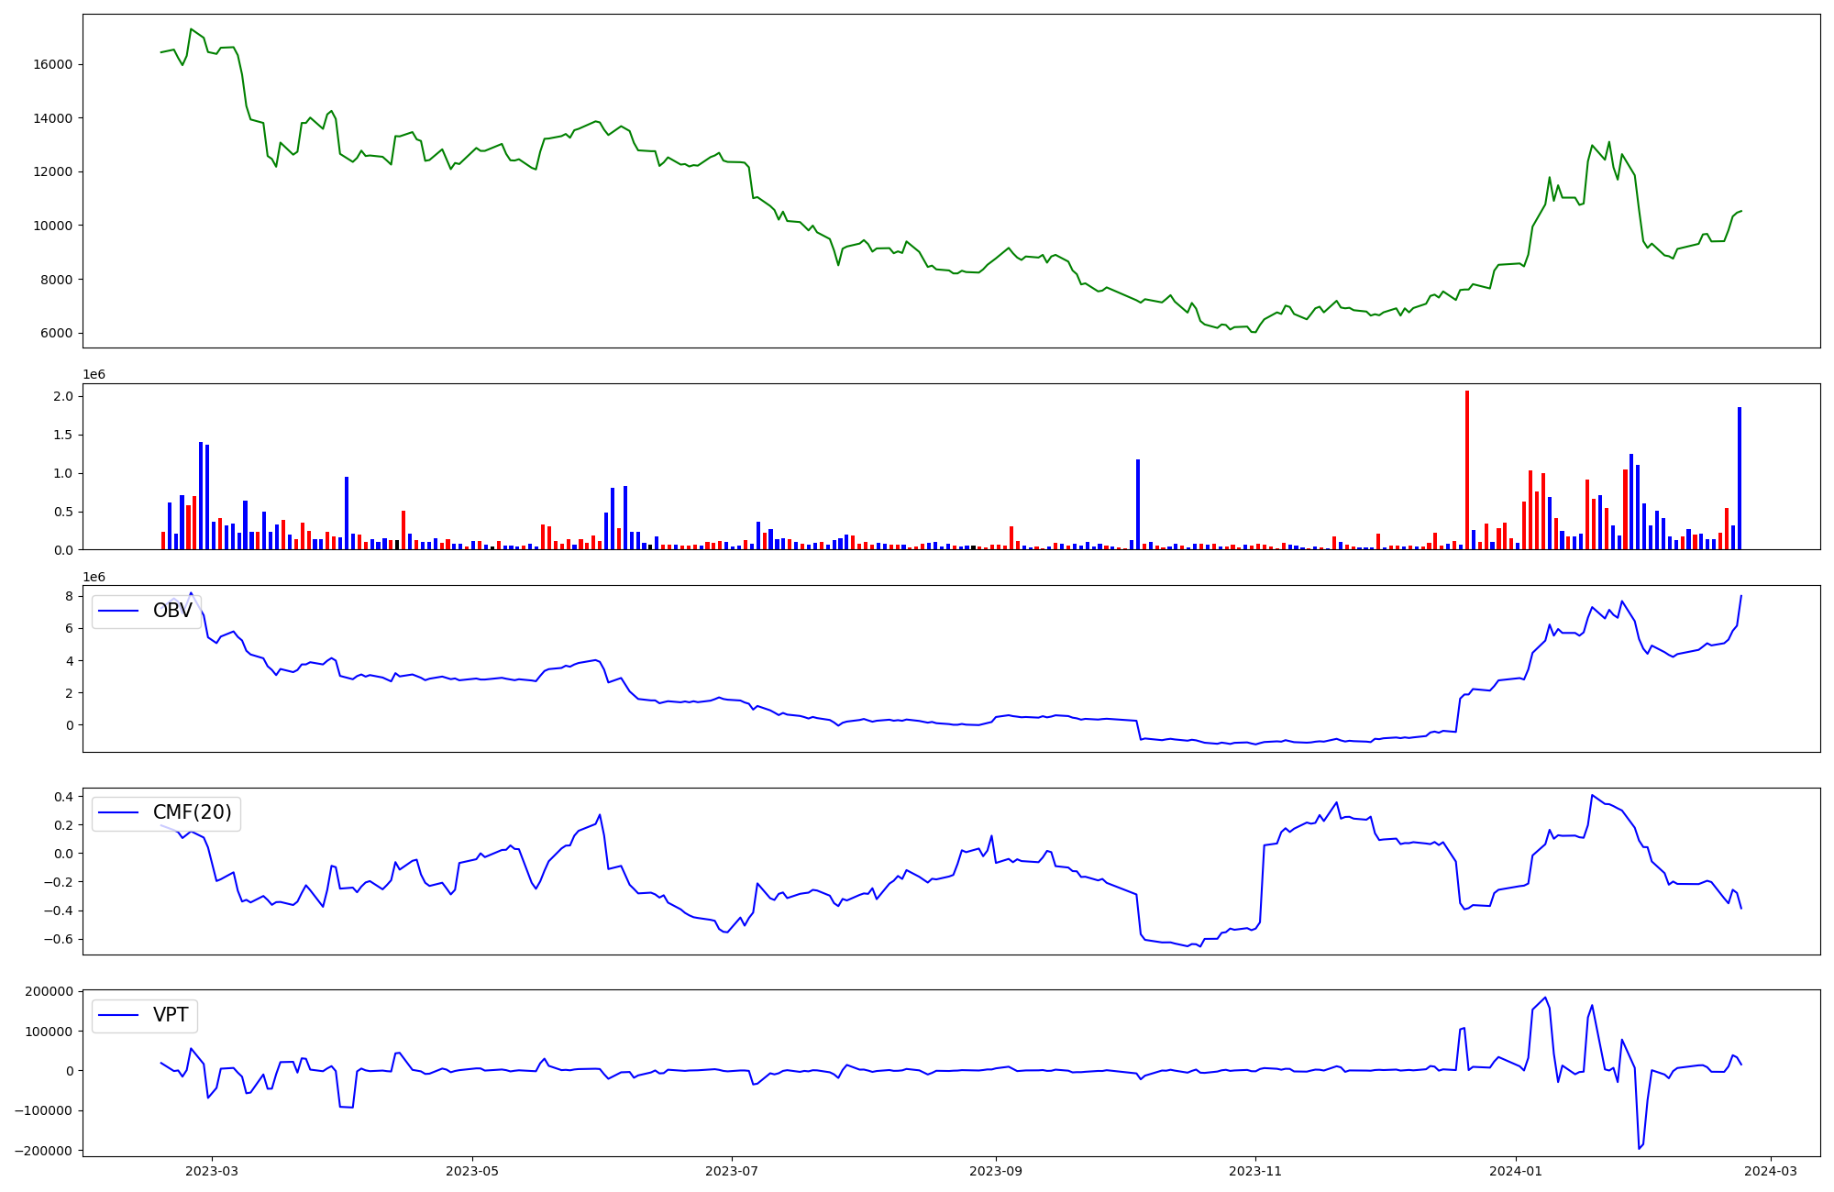Click the 2023-09 x-axis date label

coord(996,1171)
